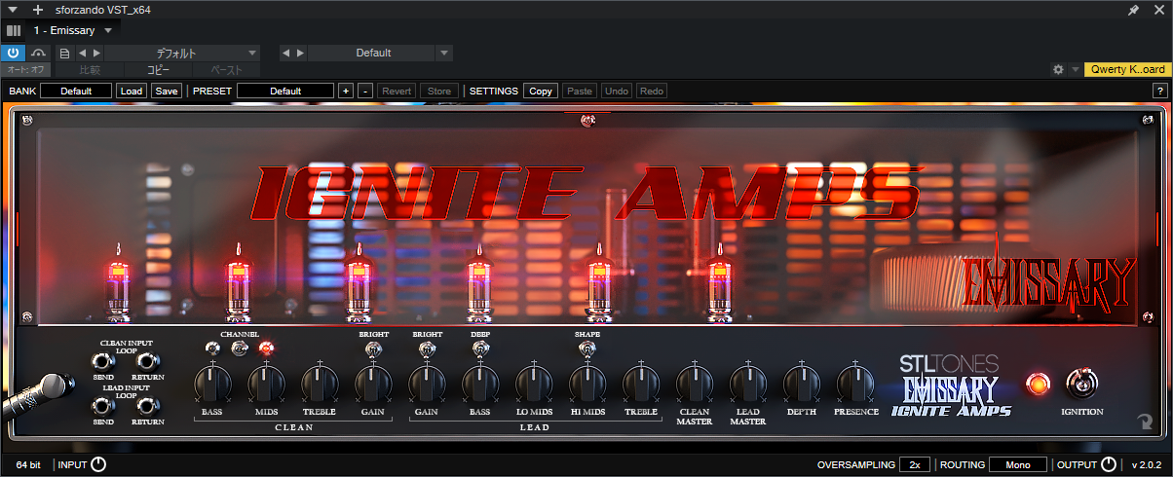Click the settings Paste button
Screen dimensions: 1173x477
[x=580, y=91]
